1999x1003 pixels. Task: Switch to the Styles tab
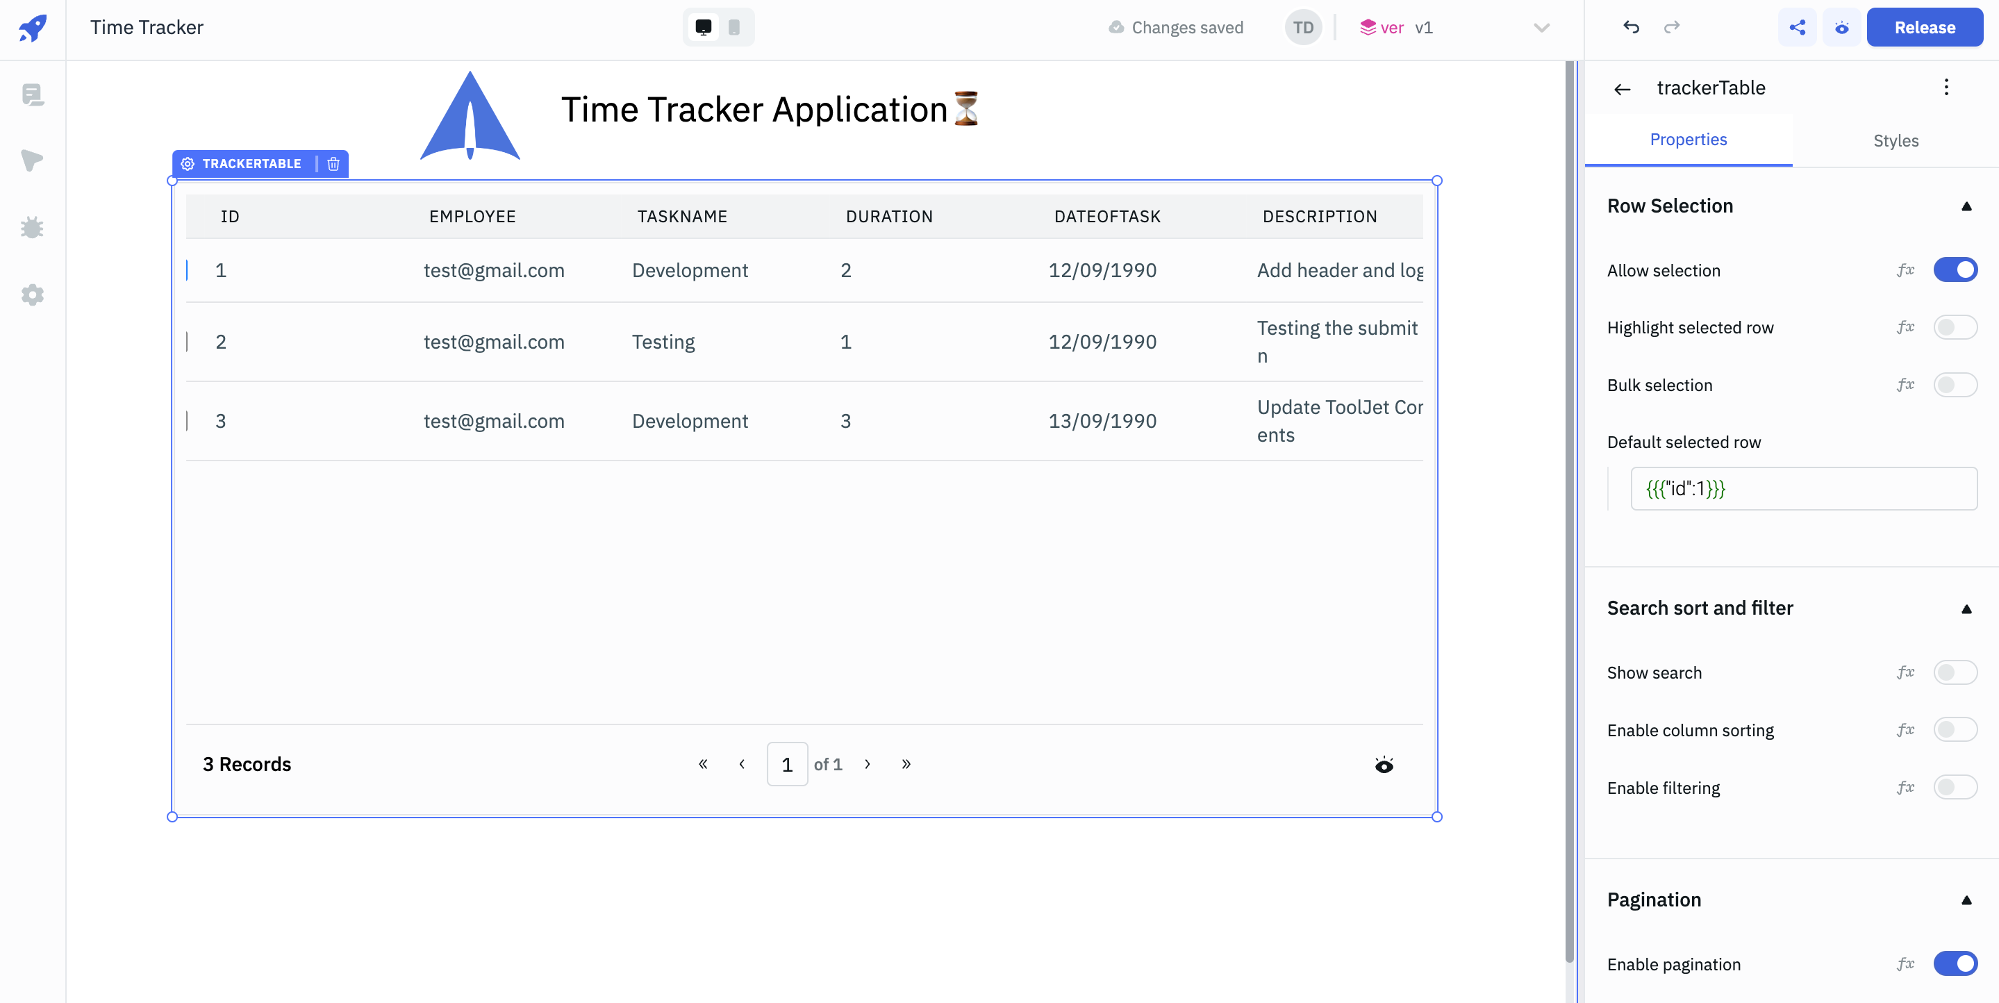(x=1895, y=140)
